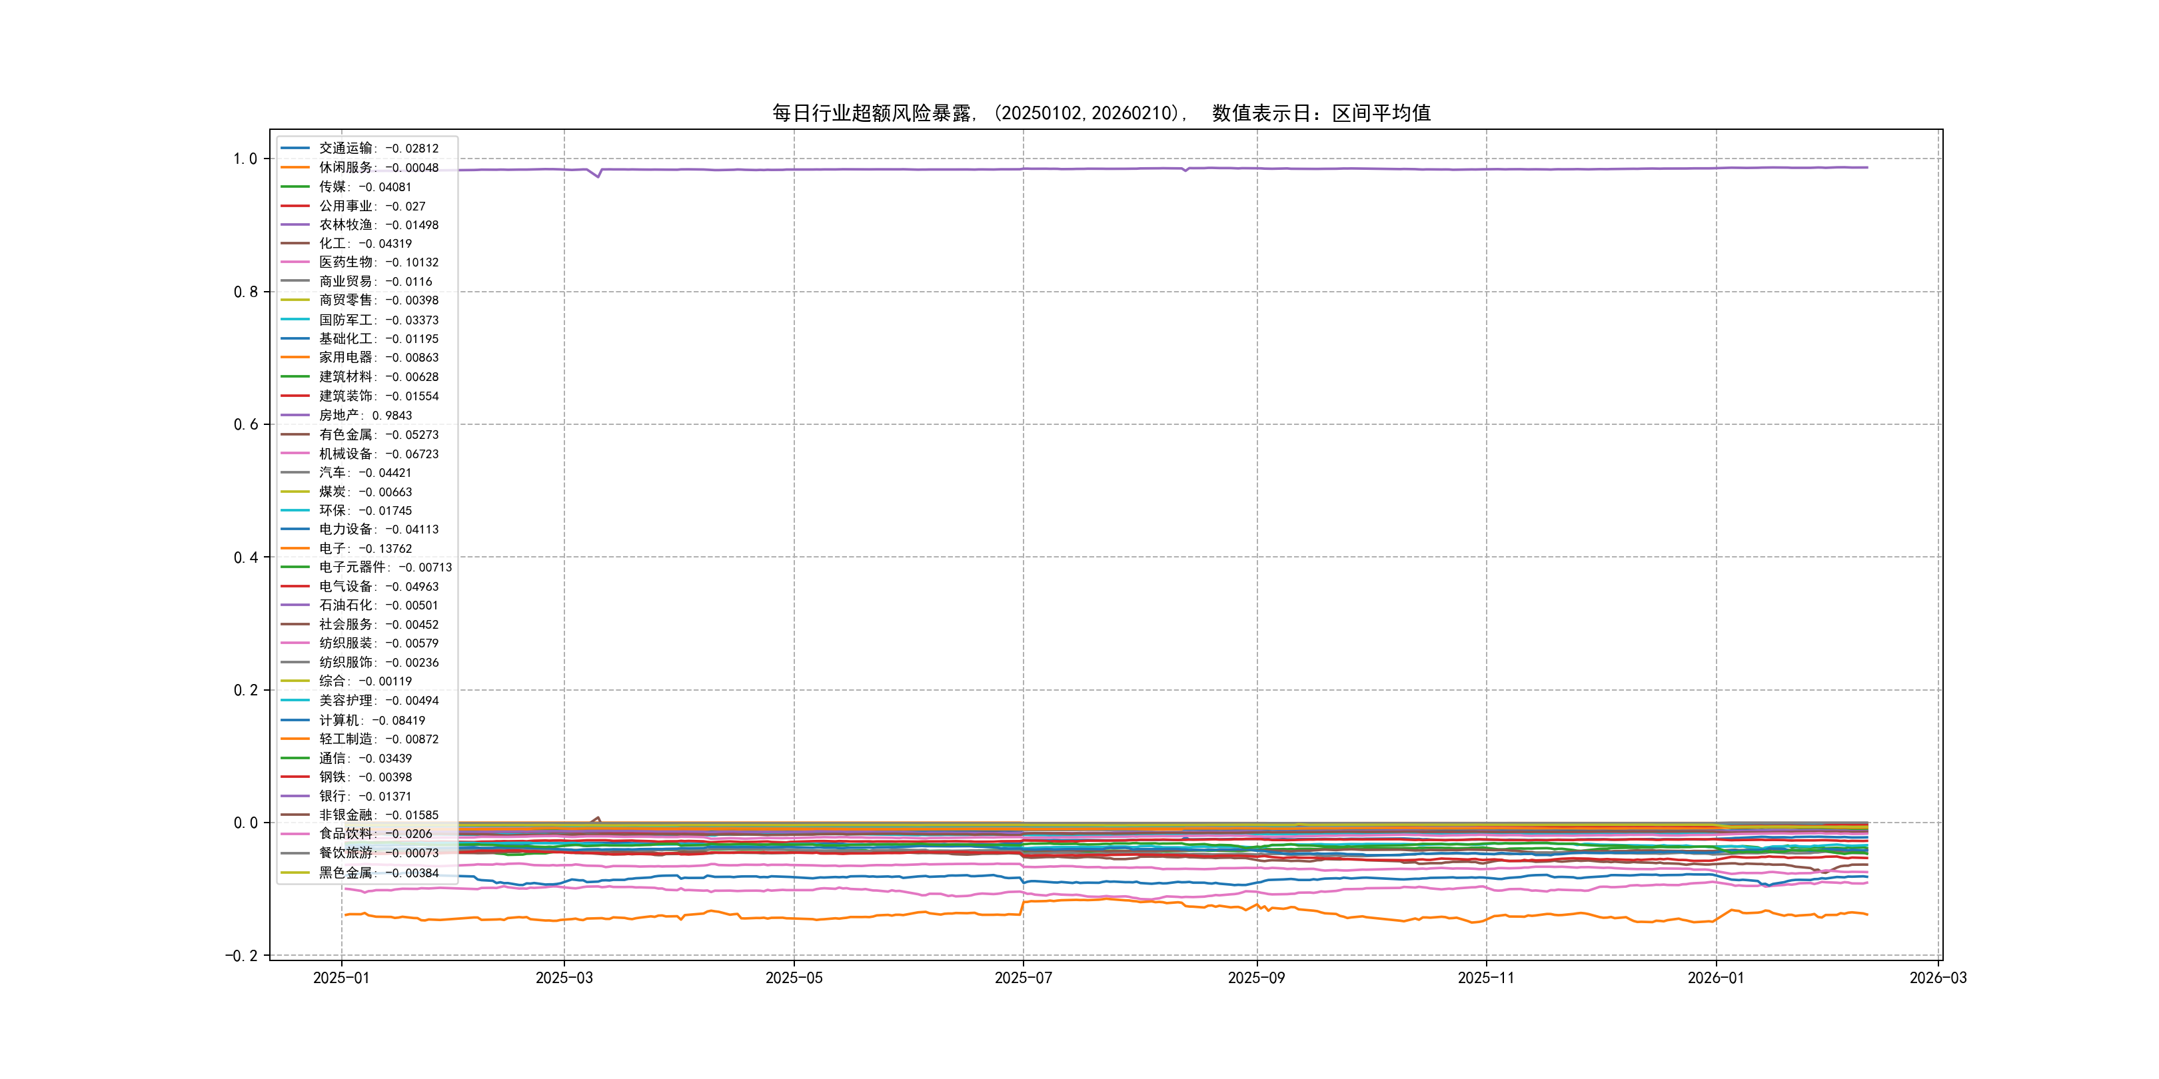Click the -0.2 y-axis tick label
The image size is (2159, 1079).
tap(241, 956)
